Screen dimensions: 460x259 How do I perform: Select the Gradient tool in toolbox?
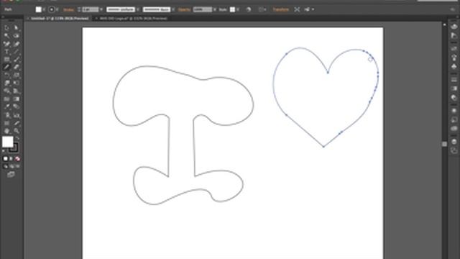coord(16,99)
